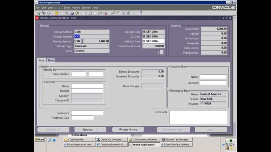Click the Folder Tools toolbar icon
The width and height of the screenshot is (271, 152).
click(133, 13)
